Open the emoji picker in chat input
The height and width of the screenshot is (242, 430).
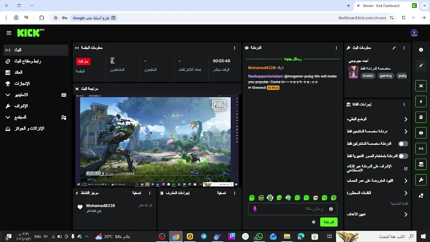click(x=331, y=209)
